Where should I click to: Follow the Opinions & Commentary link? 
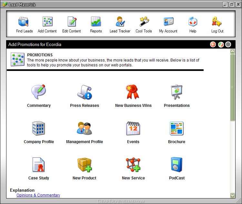pyautogui.click(x=38, y=195)
